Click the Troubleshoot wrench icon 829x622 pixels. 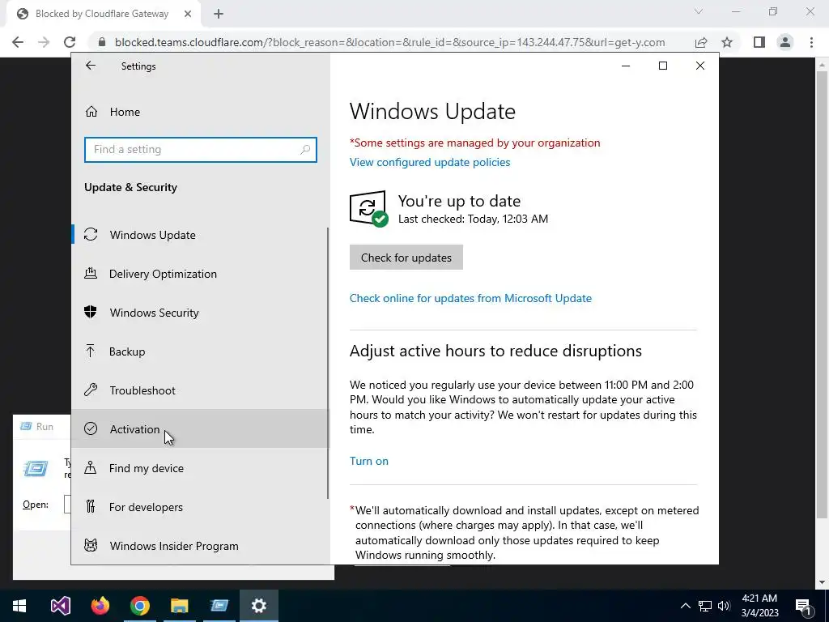pyautogui.click(x=91, y=390)
